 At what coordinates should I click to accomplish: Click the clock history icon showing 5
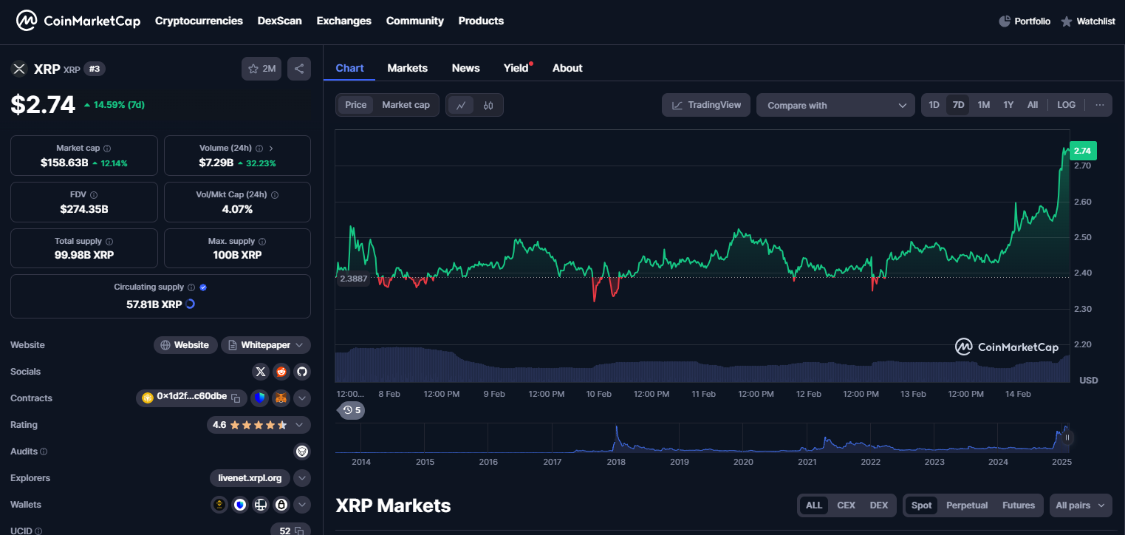[351, 410]
